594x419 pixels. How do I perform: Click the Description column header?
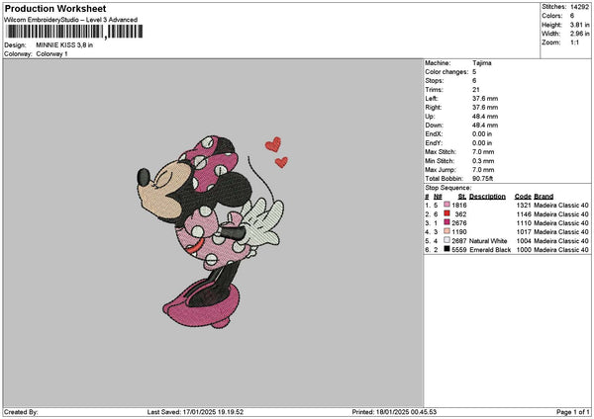tap(487, 196)
